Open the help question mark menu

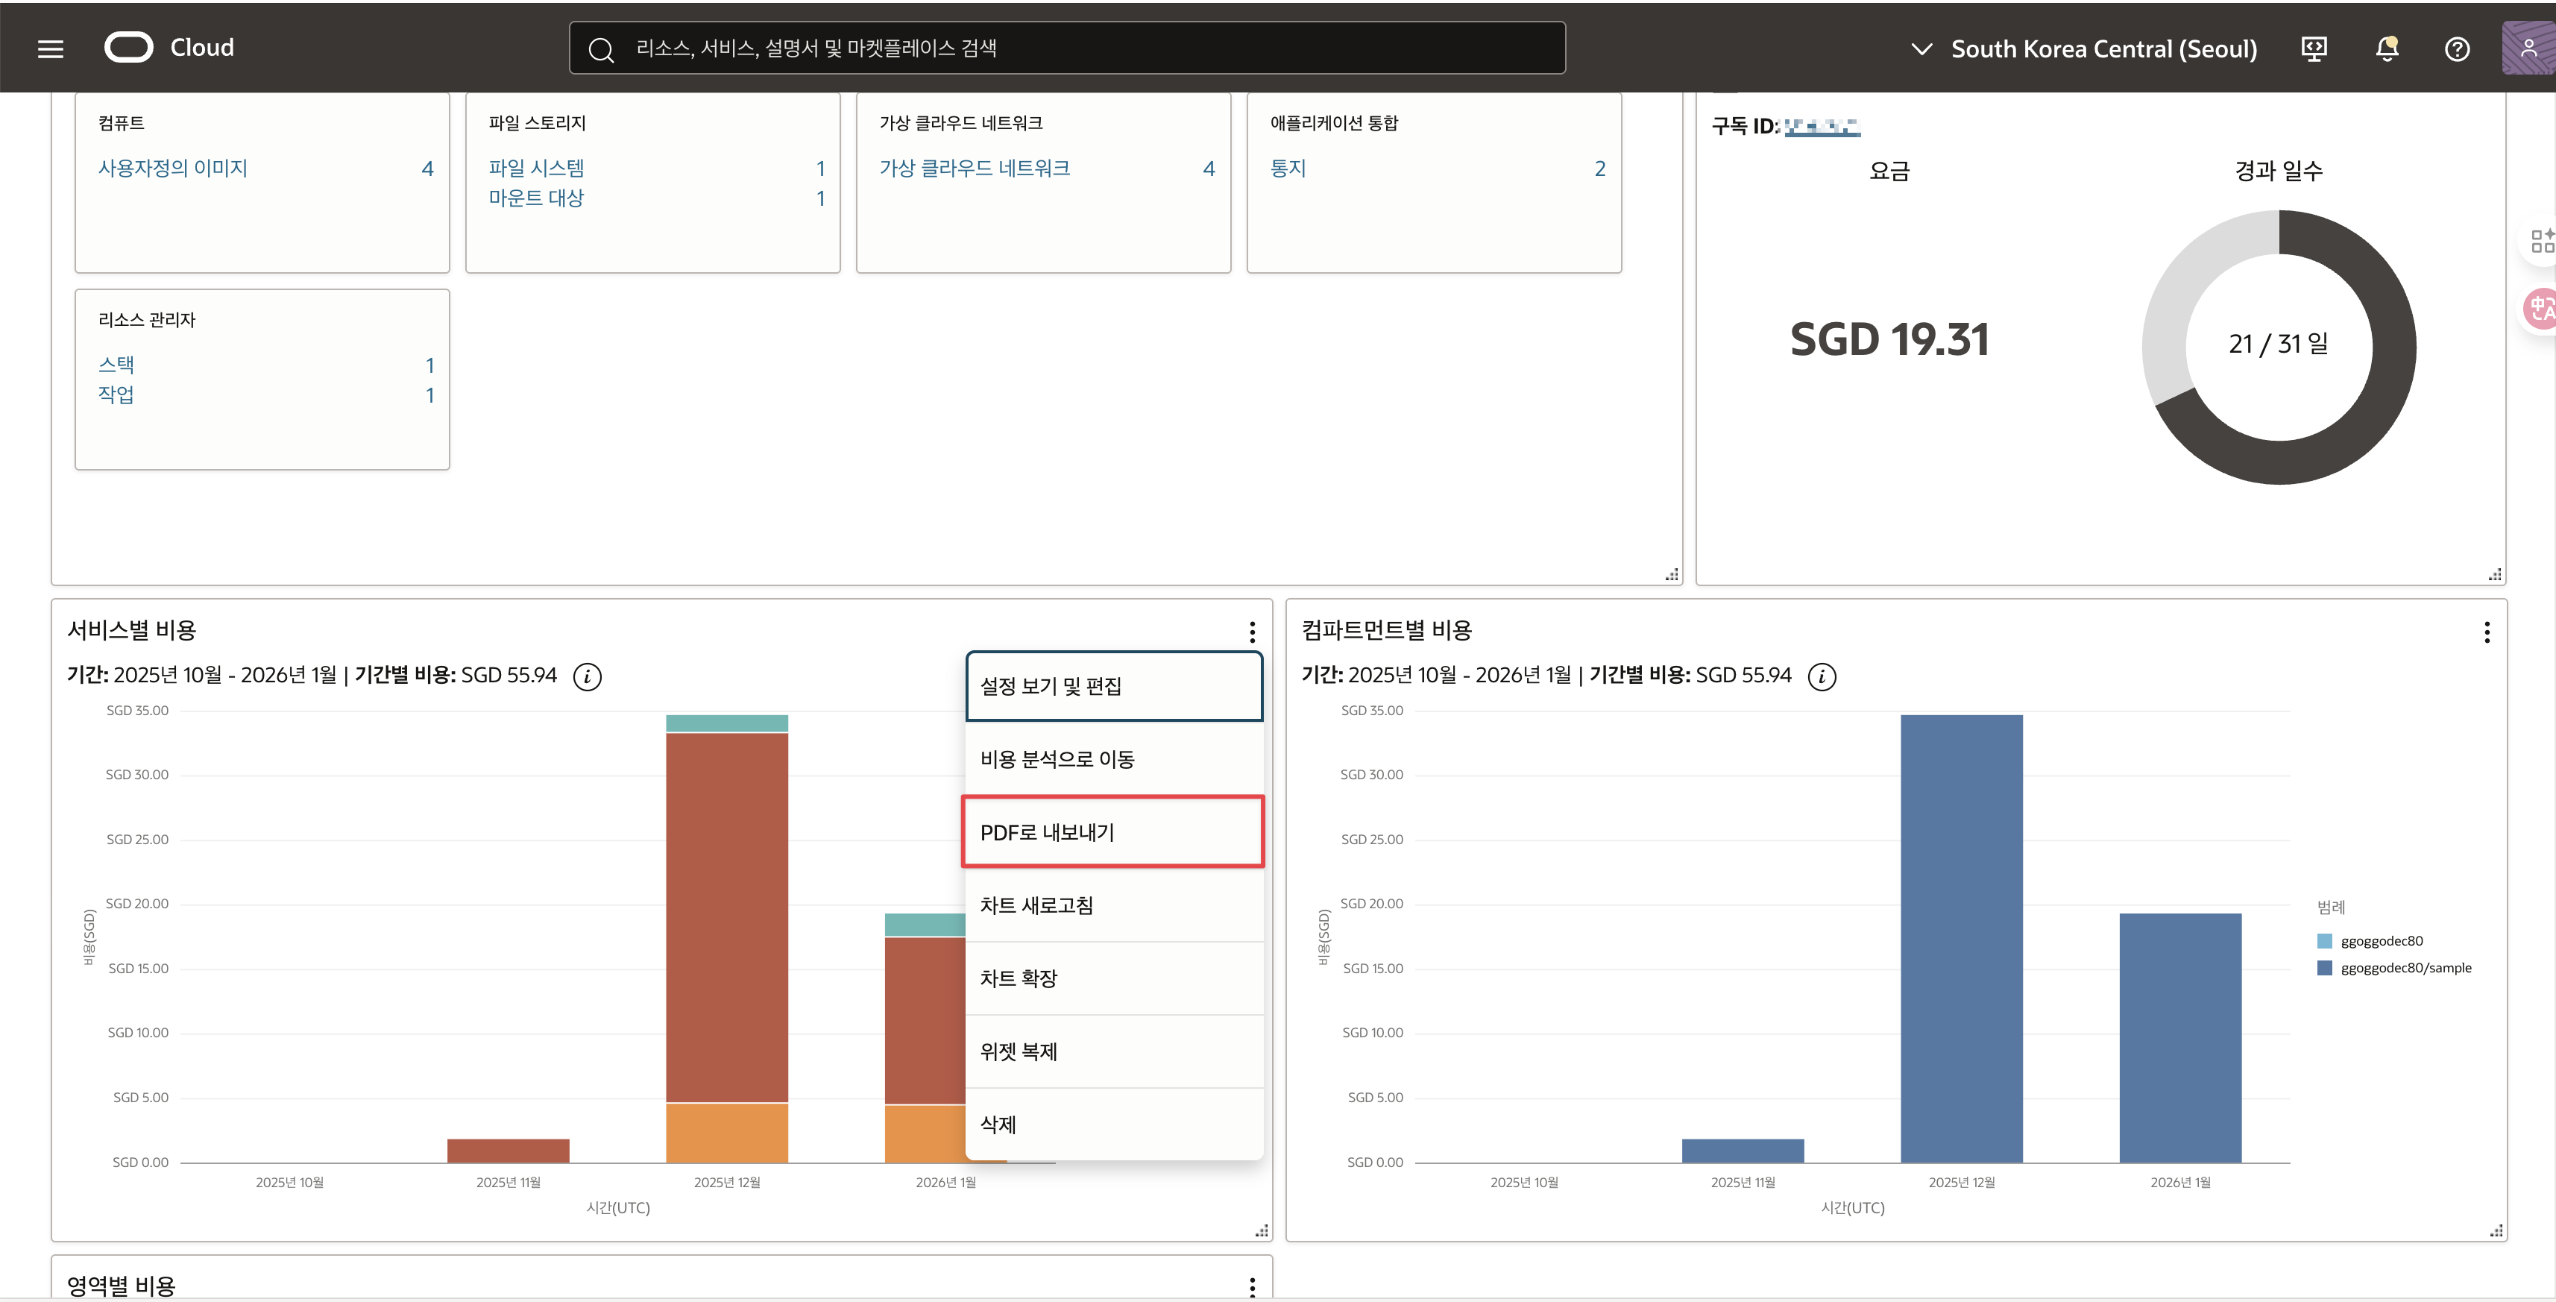click(2457, 48)
